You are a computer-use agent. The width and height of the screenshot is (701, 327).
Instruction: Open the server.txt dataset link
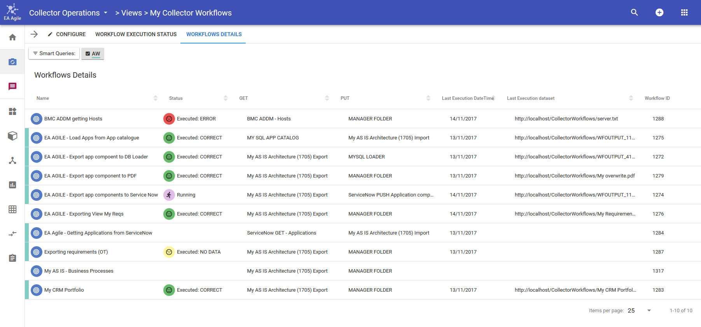click(x=566, y=119)
